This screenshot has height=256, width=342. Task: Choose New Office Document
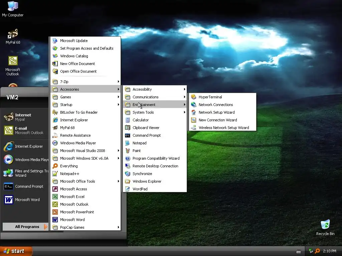[x=85, y=64]
